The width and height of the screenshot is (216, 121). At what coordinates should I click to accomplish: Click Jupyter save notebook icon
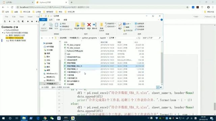5,22
